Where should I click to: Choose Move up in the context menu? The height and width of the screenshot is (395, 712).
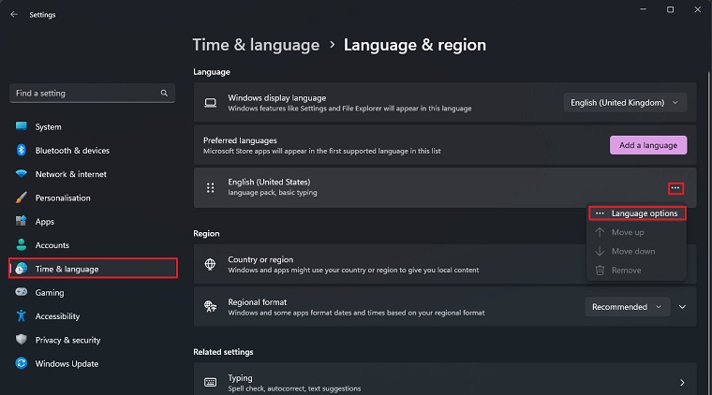click(637, 232)
